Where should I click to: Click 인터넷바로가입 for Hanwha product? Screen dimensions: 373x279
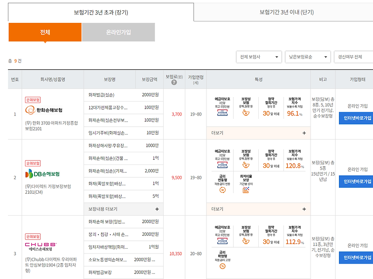pos(356,118)
